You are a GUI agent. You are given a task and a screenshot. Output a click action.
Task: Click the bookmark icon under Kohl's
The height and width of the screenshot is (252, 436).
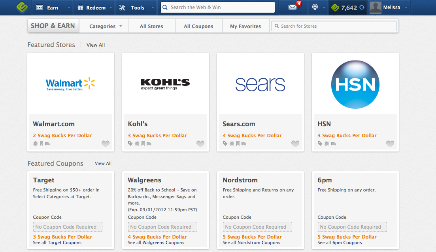[x=143, y=144]
